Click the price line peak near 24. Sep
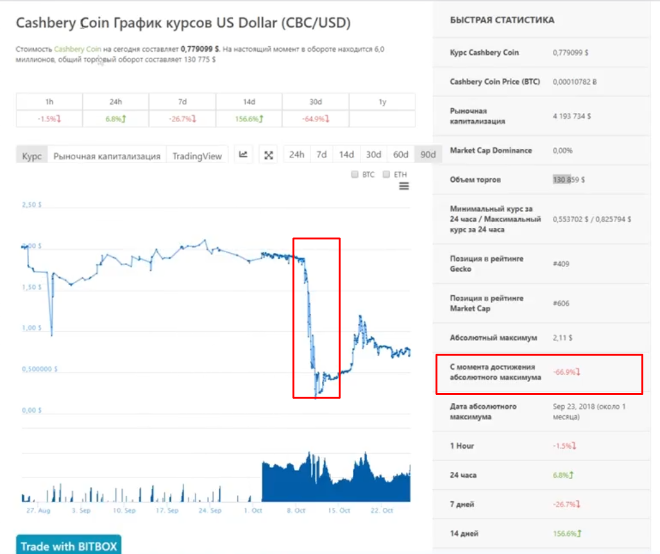This screenshot has height=554, width=660. coord(205,241)
